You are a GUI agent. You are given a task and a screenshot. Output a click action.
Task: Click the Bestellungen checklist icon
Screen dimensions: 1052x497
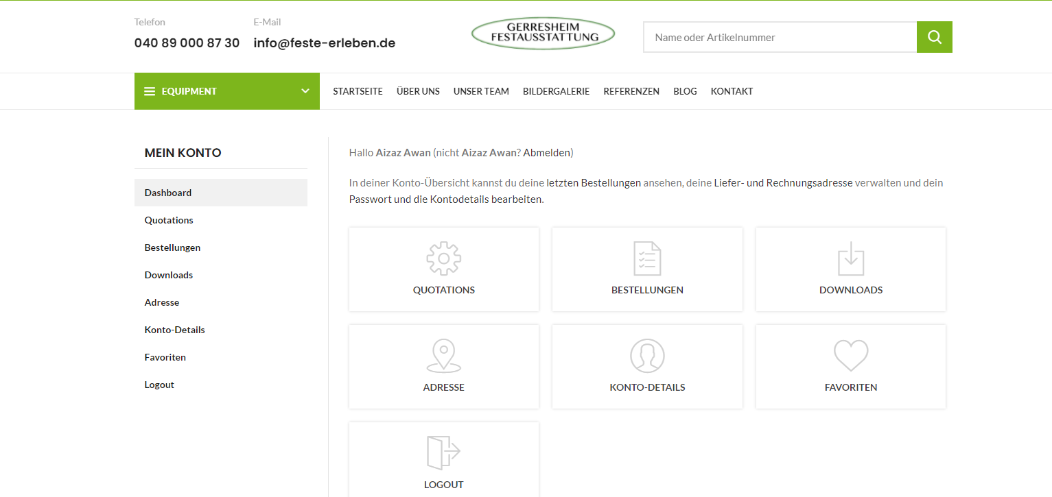point(647,258)
